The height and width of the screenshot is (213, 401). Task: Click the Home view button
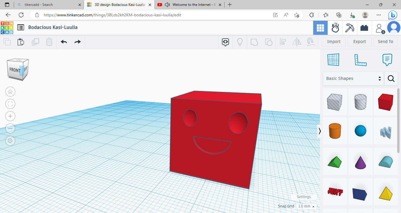tap(10, 92)
